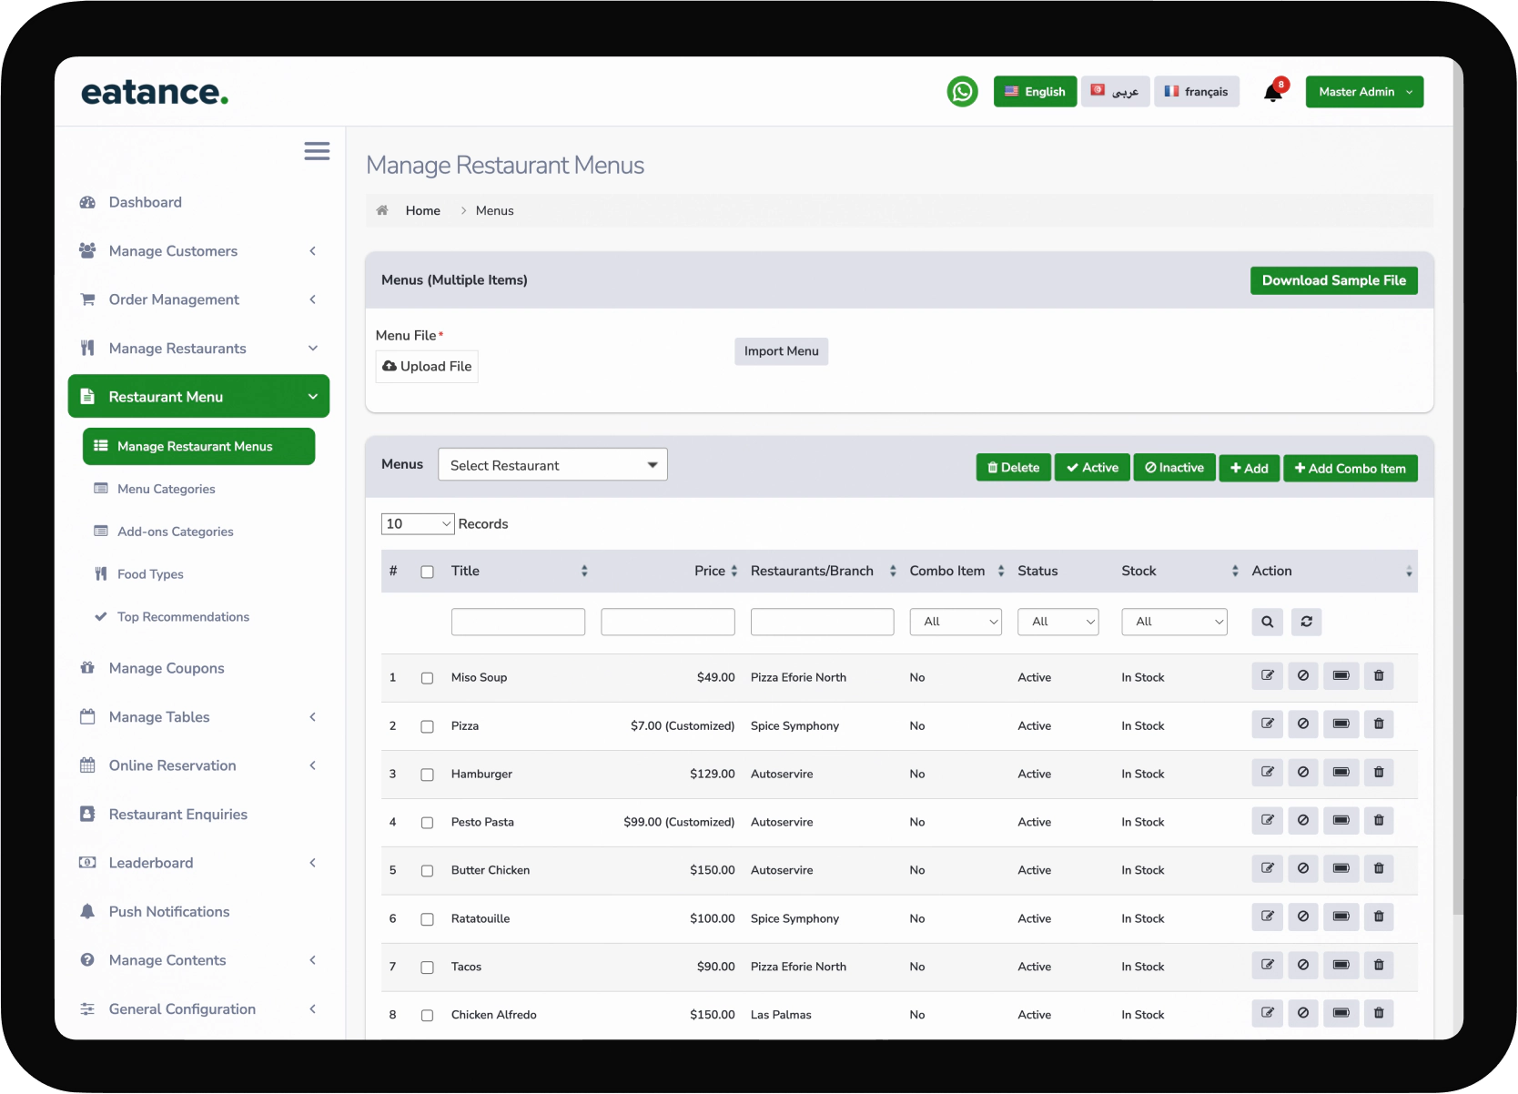Open the notifications bell

pos(1272,93)
